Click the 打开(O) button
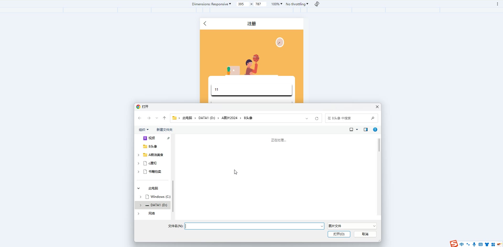 tap(339, 234)
